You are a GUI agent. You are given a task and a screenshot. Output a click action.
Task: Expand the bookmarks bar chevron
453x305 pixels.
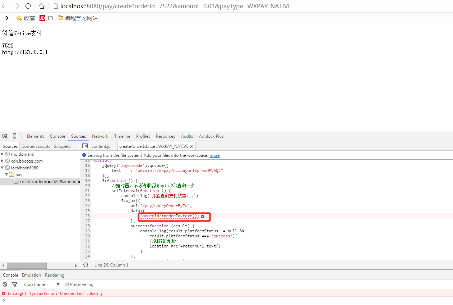pos(6,18)
